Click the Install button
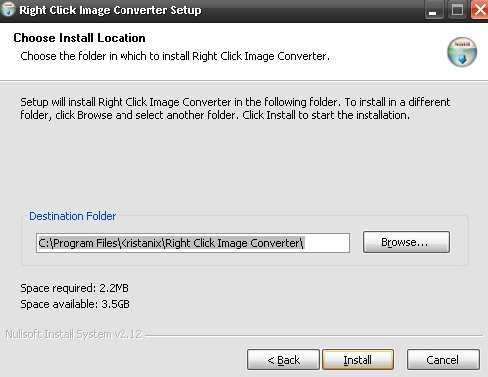The image size is (488, 377). [x=359, y=360]
